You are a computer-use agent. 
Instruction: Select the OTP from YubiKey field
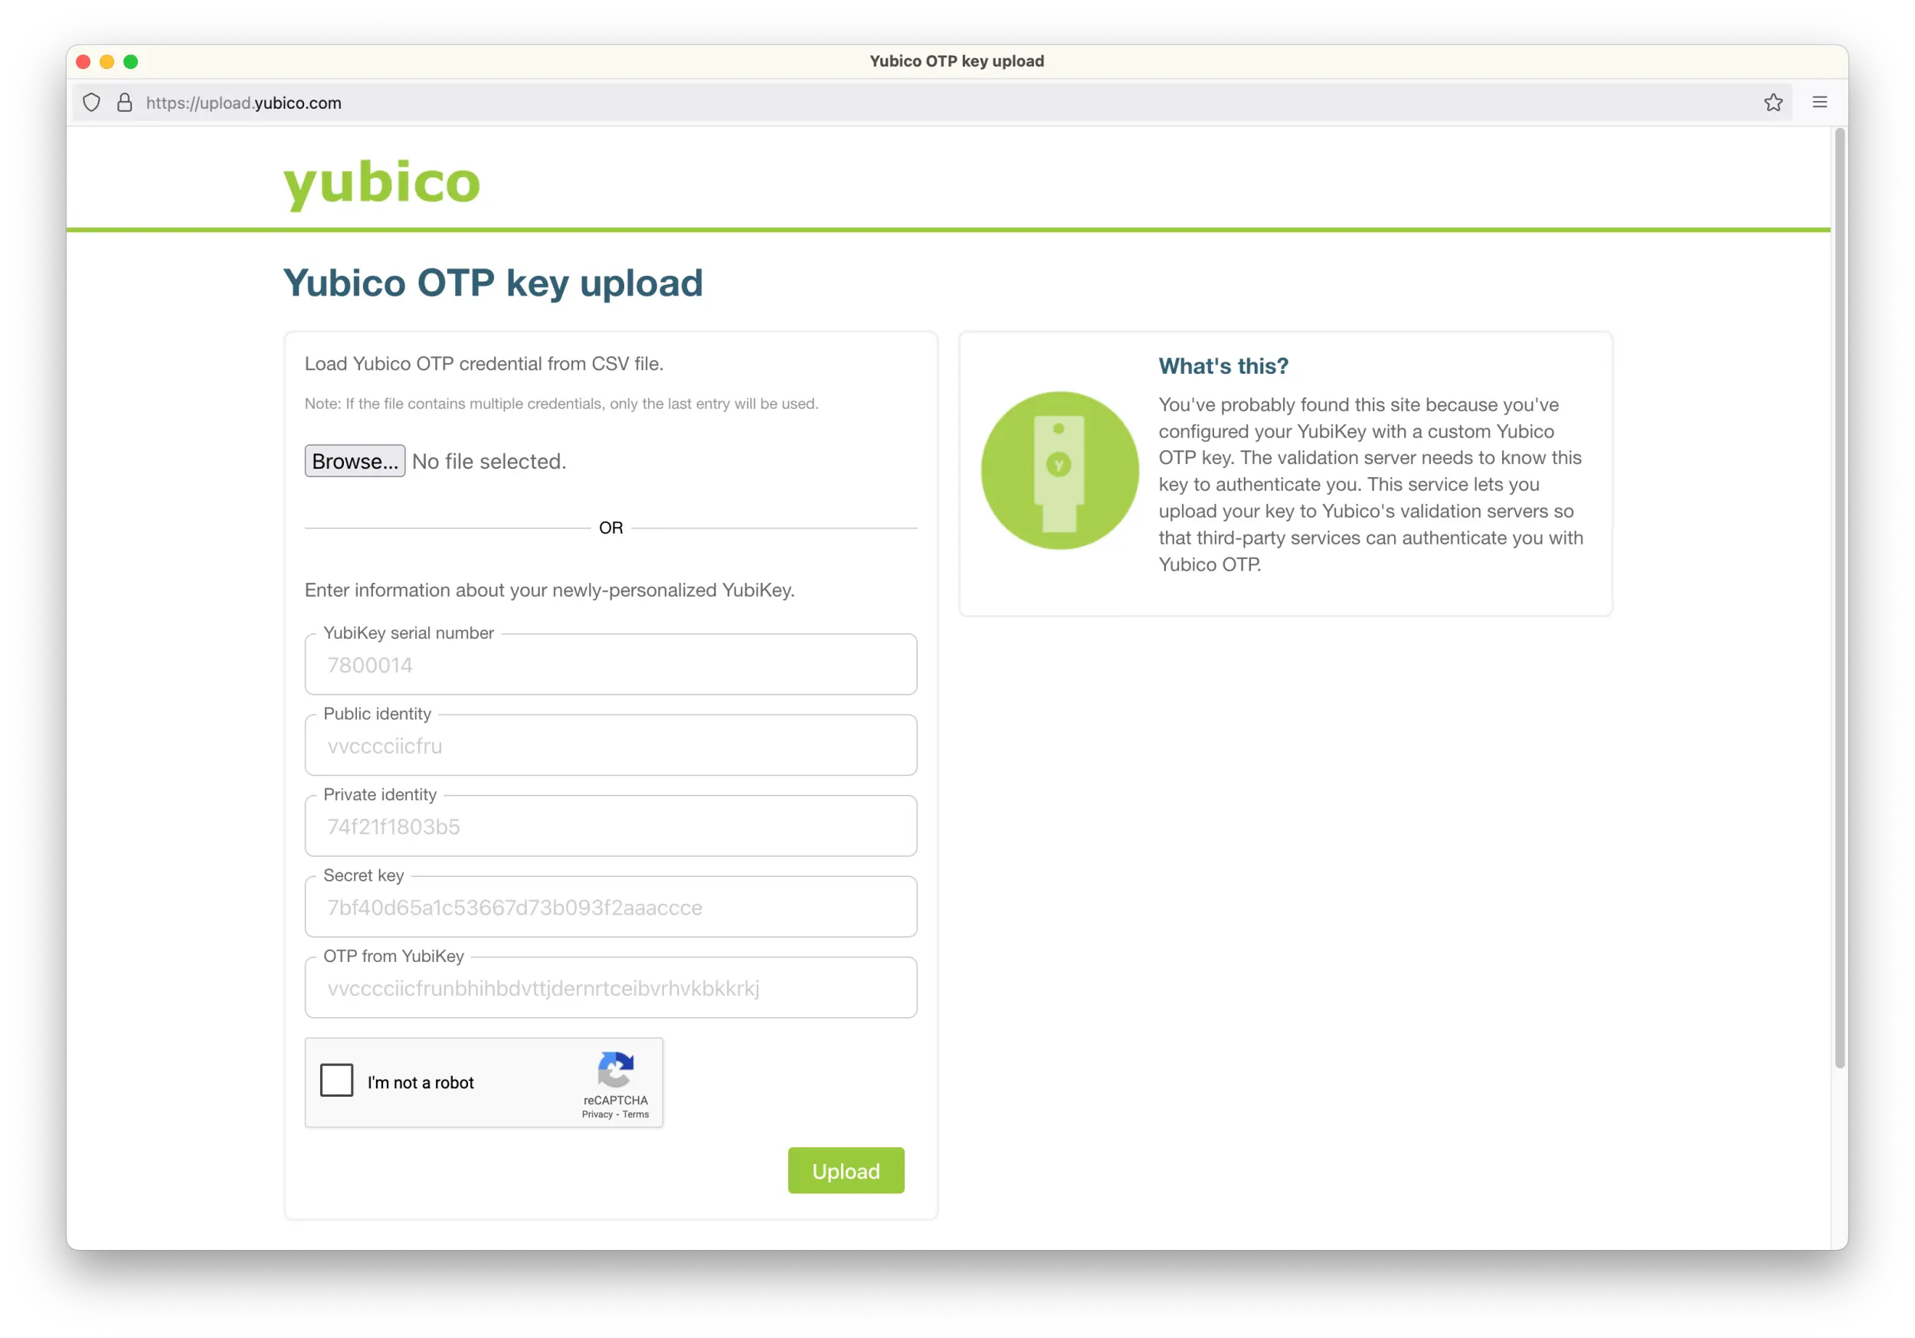(610, 989)
